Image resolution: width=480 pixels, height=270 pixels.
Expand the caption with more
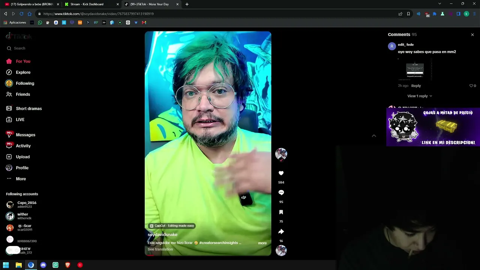click(x=262, y=243)
